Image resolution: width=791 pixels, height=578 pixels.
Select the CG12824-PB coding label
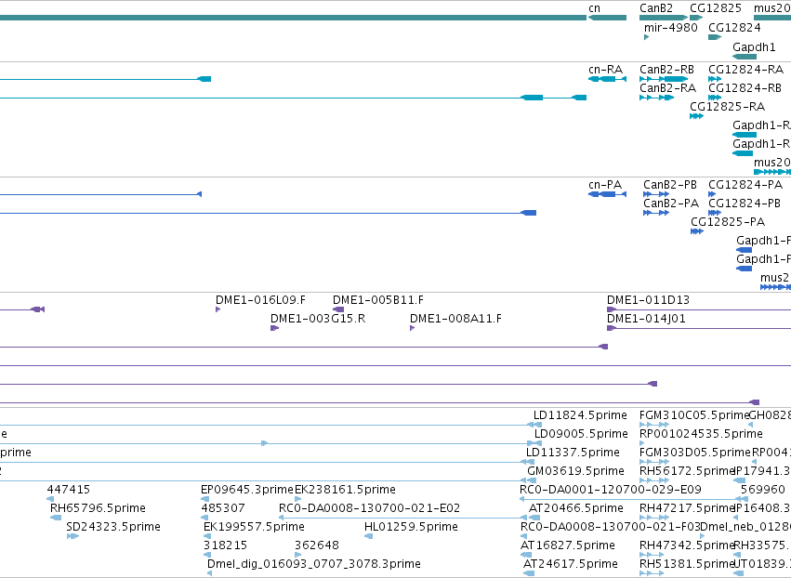point(745,204)
